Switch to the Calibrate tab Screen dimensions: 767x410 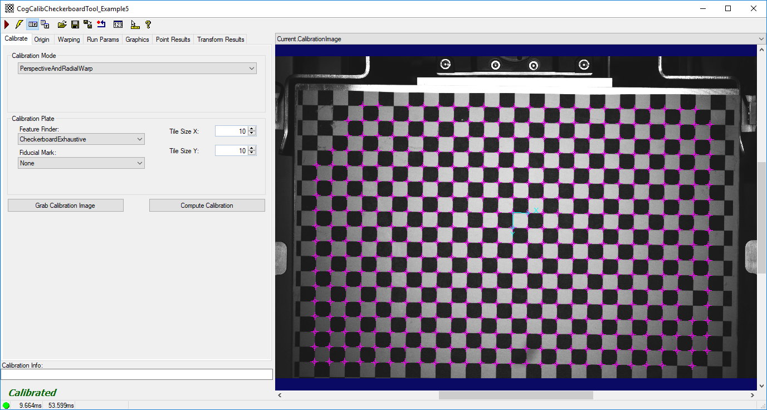[16, 39]
